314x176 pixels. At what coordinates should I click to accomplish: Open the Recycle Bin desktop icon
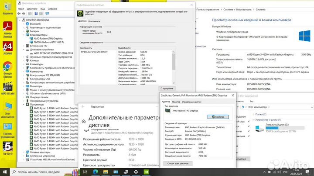(7, 9)
